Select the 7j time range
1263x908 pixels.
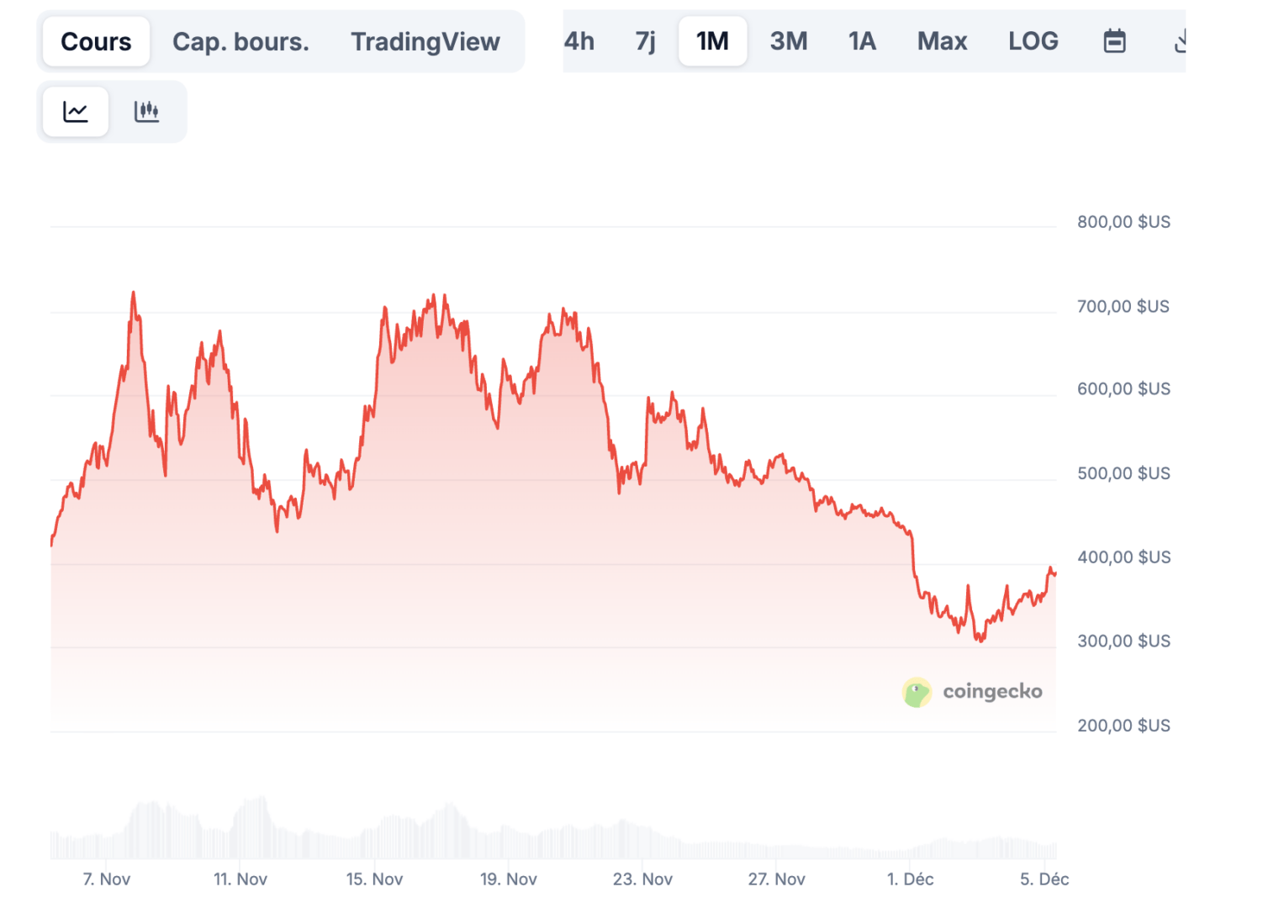[645, 41]
